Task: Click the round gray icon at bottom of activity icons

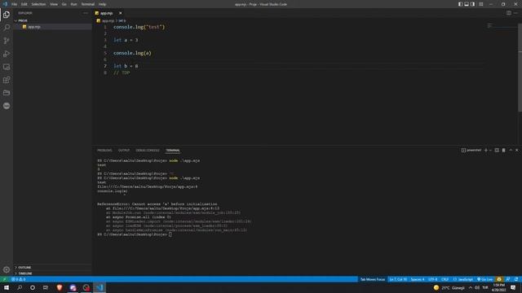Action: 7,106
